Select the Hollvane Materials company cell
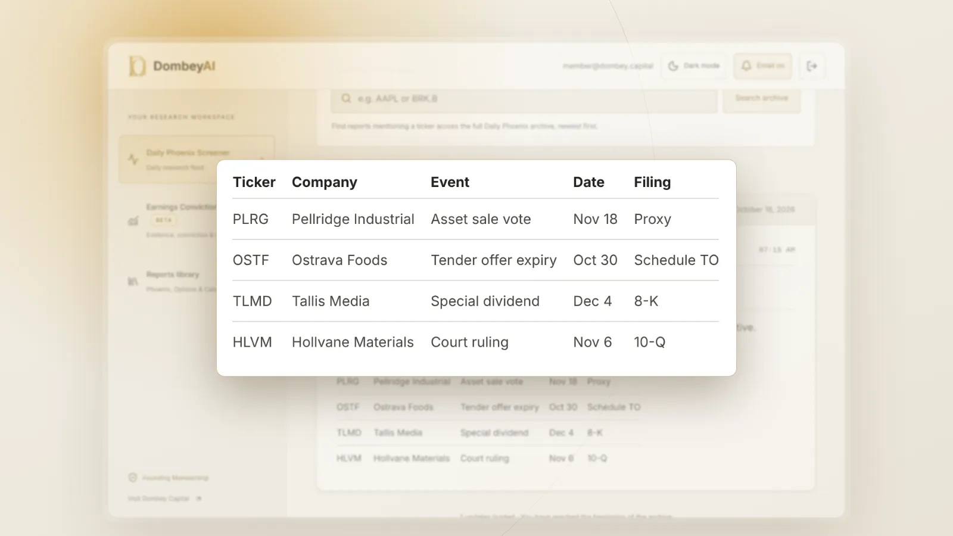This screenshot has width=953, height=536. 353,342
